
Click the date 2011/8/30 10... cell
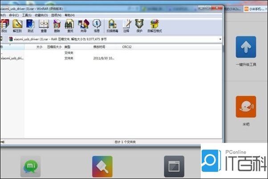[104, 58]
